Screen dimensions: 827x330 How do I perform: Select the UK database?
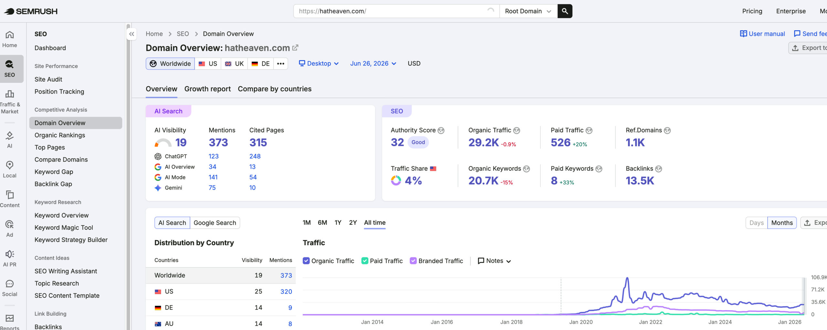click(x=234, y=64)
